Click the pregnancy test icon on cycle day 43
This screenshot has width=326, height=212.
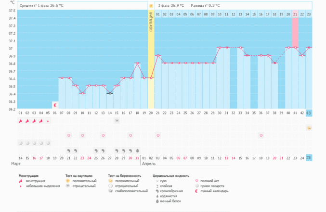(309, 128)
